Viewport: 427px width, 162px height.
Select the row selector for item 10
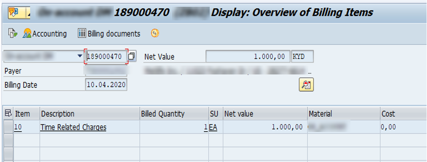coord(8,127)
